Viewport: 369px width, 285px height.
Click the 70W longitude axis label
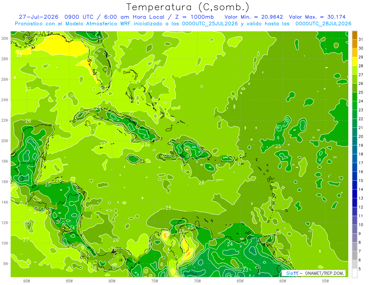[197, 281]
